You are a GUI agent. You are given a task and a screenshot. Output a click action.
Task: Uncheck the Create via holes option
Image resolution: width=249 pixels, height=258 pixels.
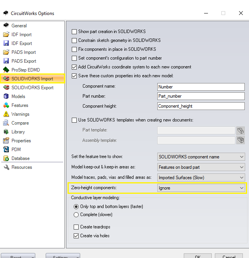coord(76,236)
